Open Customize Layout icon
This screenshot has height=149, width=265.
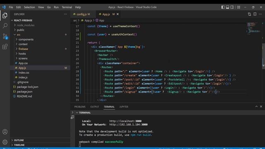(x=238, y=7)
